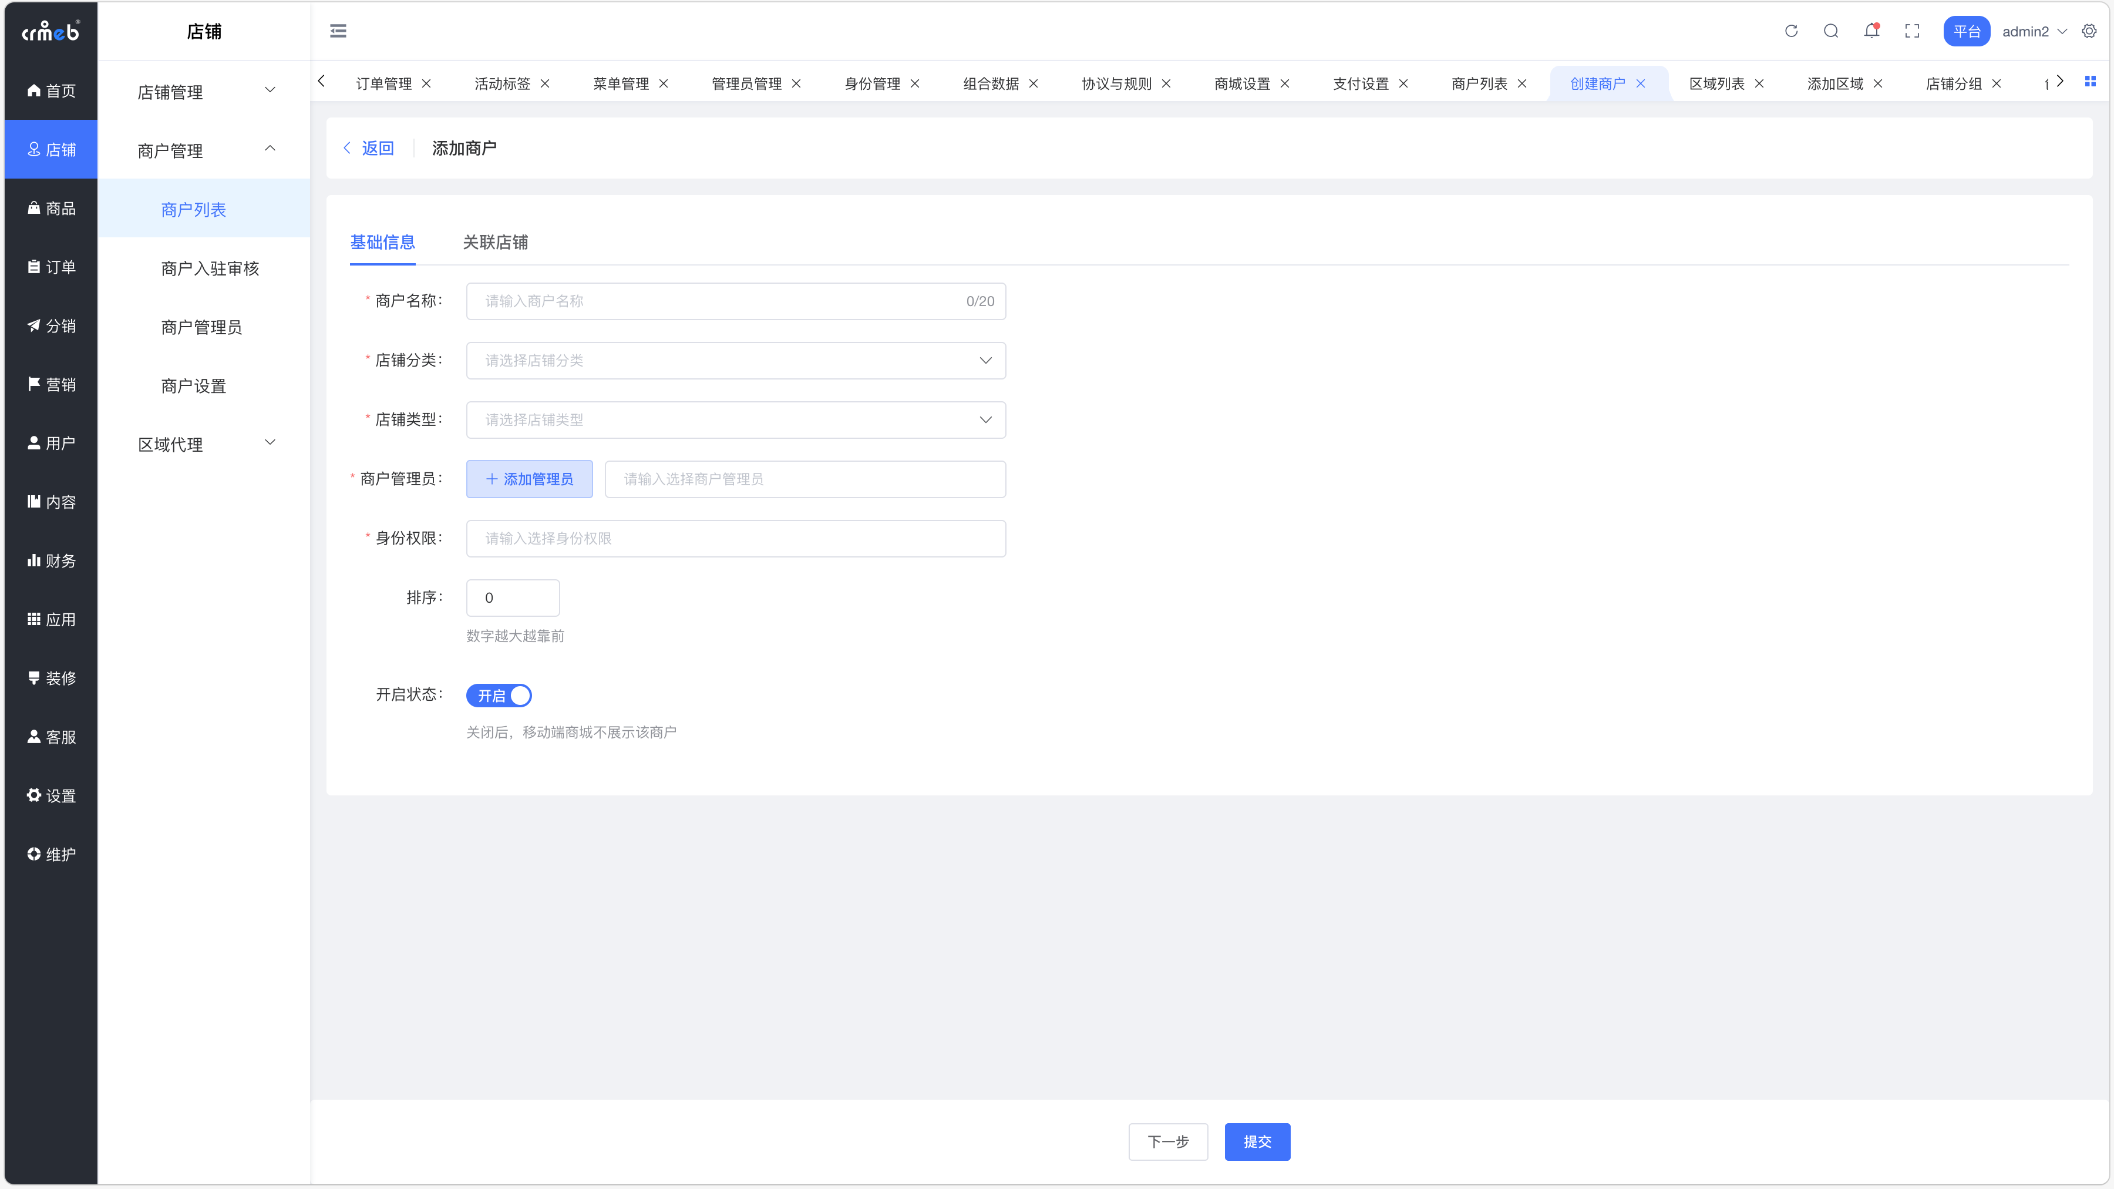Click into the 商户名称 input field
2114x1189 pixels.
[x=714, y=301]
